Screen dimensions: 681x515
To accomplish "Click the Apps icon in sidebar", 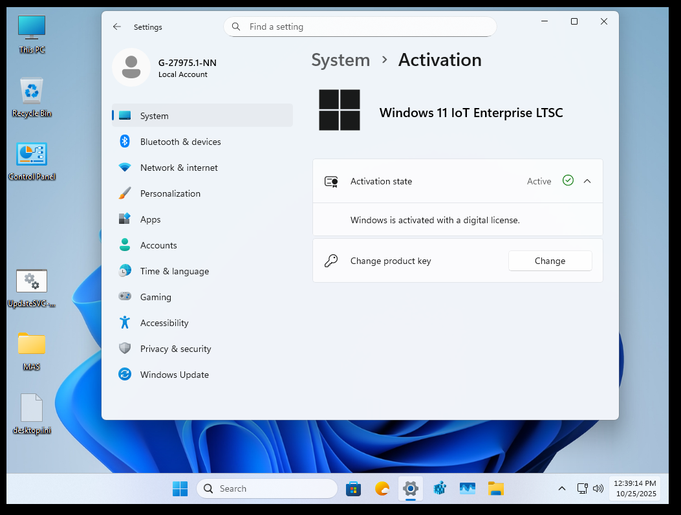I will coord(125,219).
